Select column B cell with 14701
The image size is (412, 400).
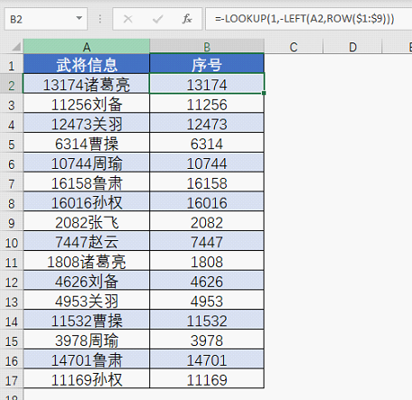tap(207, 359)
